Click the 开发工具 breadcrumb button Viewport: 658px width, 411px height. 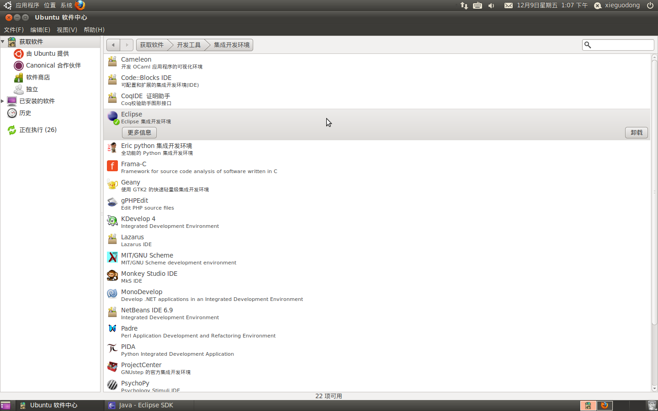coord(189,45)
